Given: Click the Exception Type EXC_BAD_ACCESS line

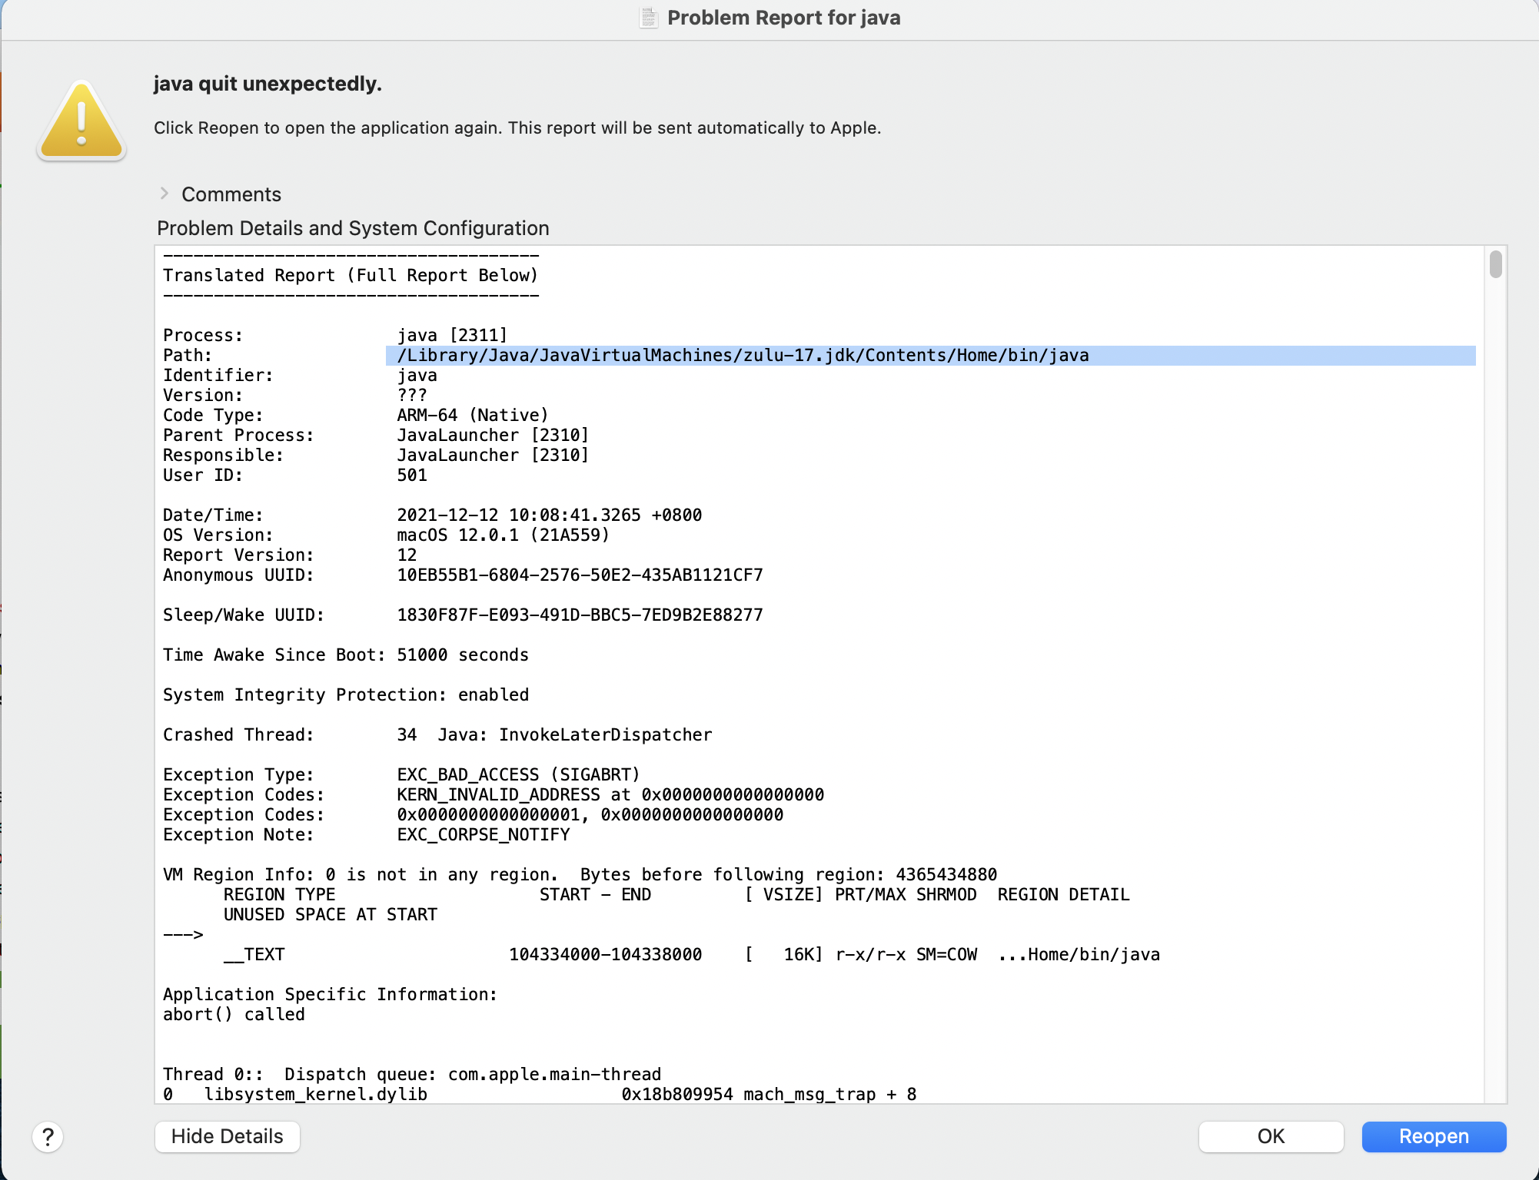Looking at the screenshot, I should [x=400, y=774].
